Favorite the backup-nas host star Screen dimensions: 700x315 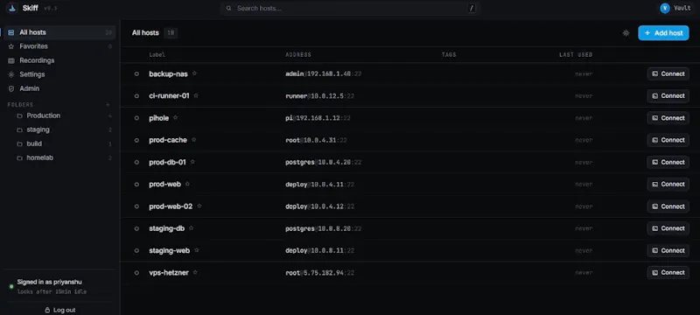click(x=194, y=73)
